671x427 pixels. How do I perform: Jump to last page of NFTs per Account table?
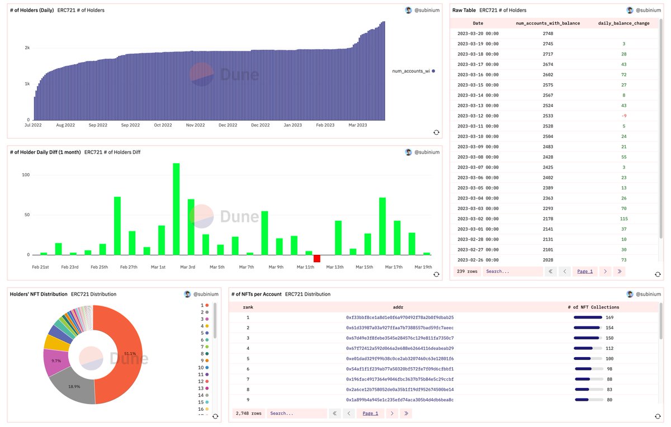406,414
